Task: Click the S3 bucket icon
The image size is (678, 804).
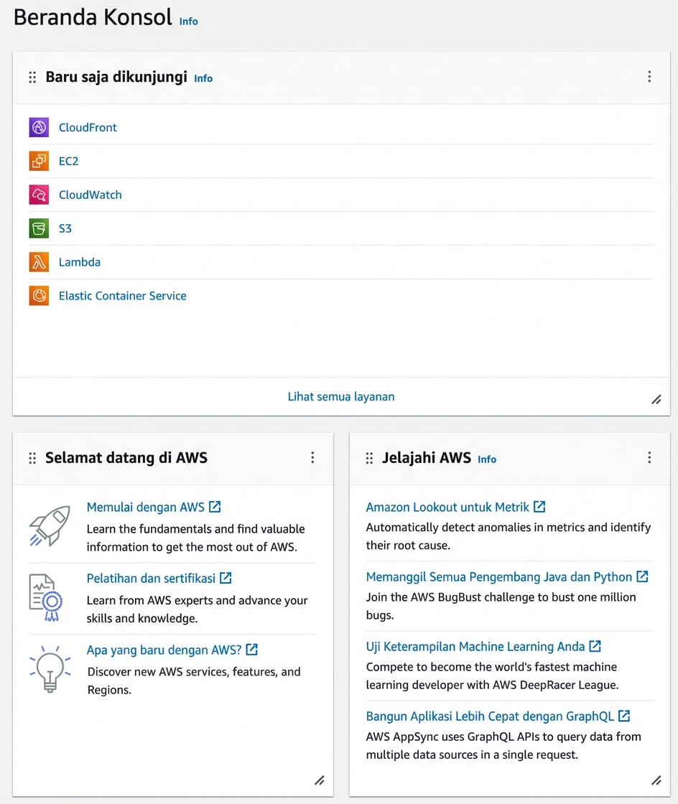Action: click(x=39, y=229)
